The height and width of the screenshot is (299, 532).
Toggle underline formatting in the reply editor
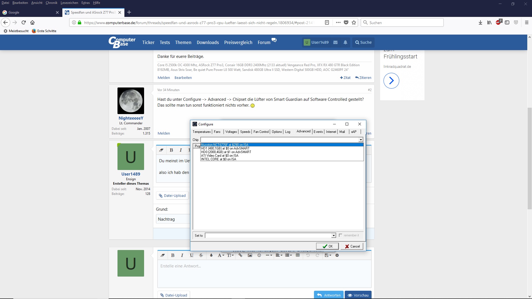click(x=191, y=255)
